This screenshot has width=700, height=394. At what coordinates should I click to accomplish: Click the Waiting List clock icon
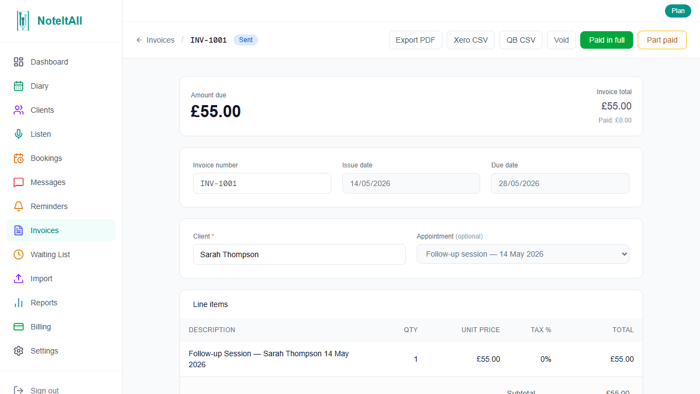pos(19,254)
